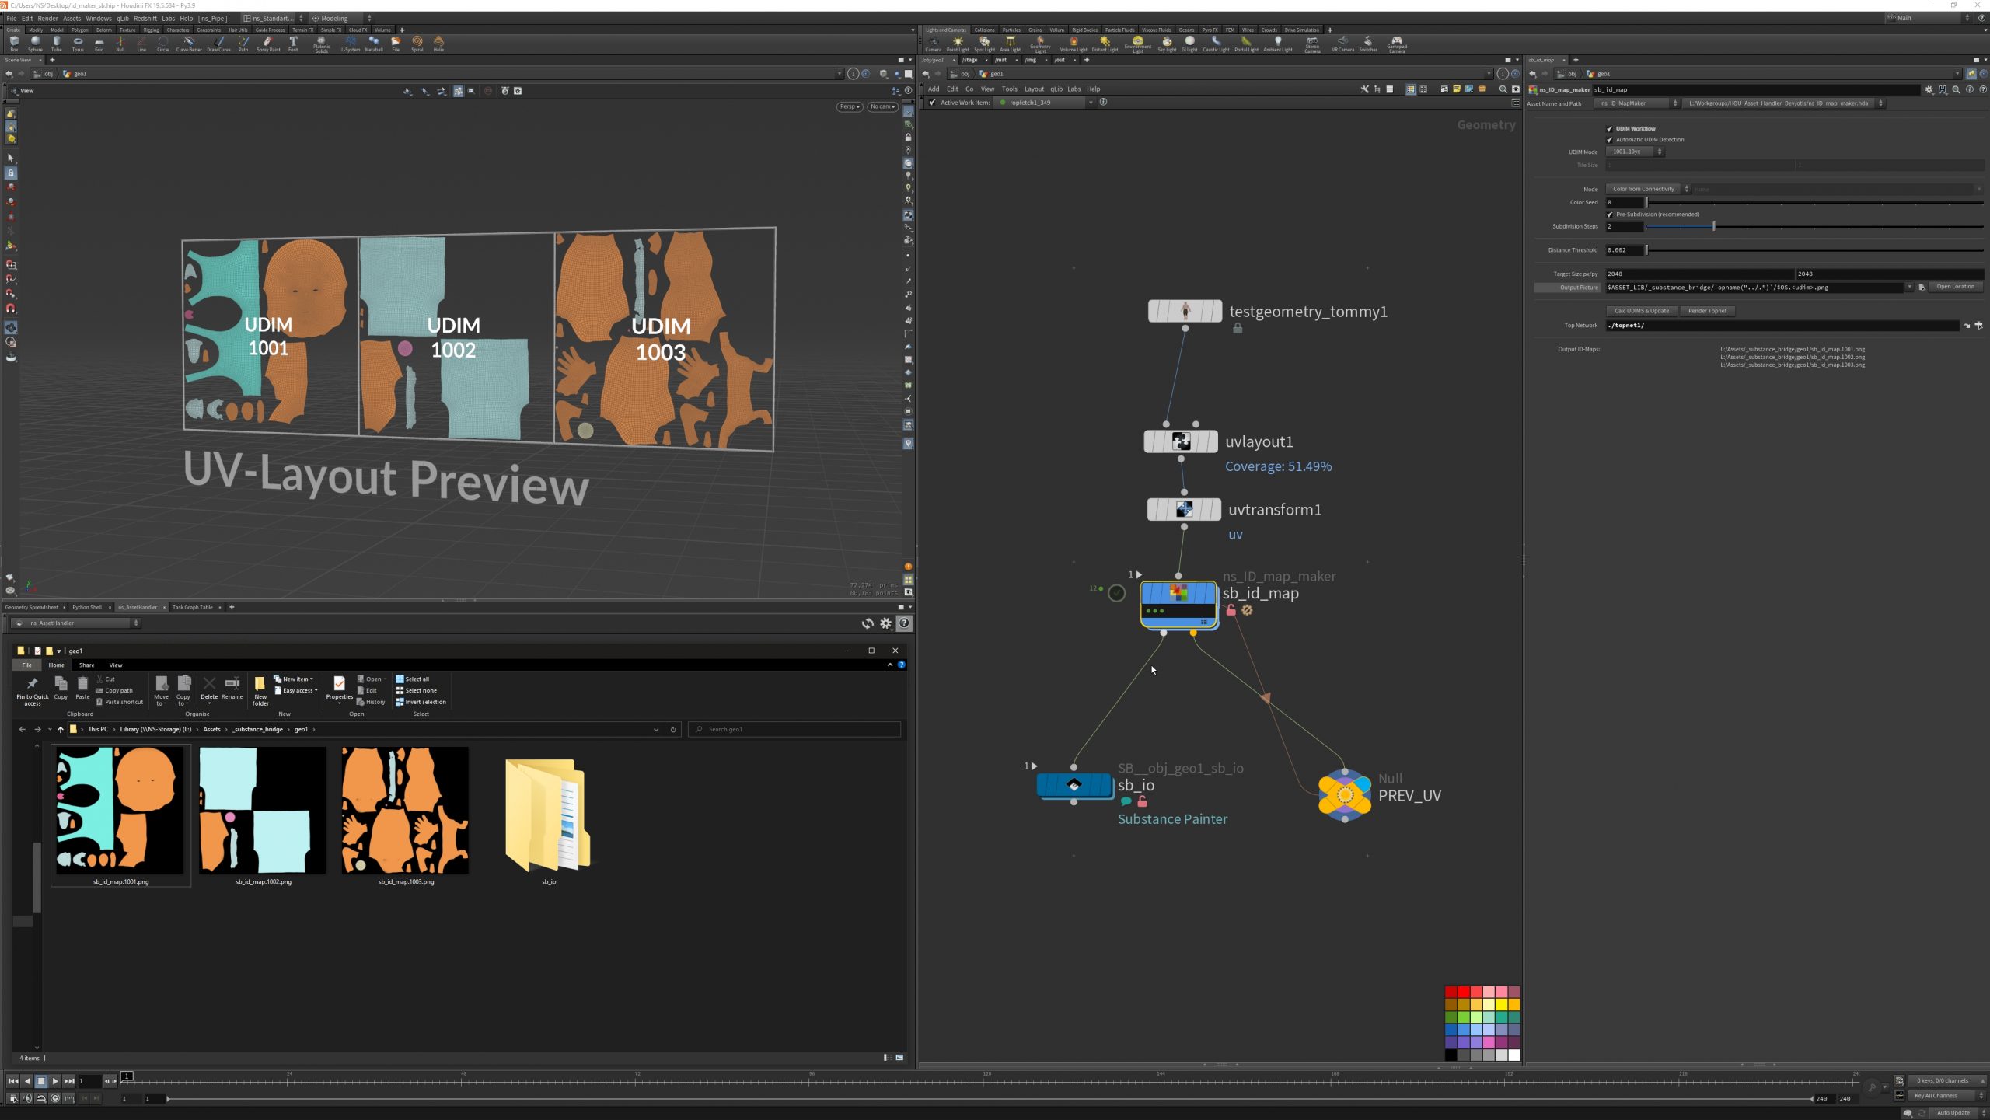
Task: Toggle the UDIM Workflow checkbox
Action: point(1610,129)
